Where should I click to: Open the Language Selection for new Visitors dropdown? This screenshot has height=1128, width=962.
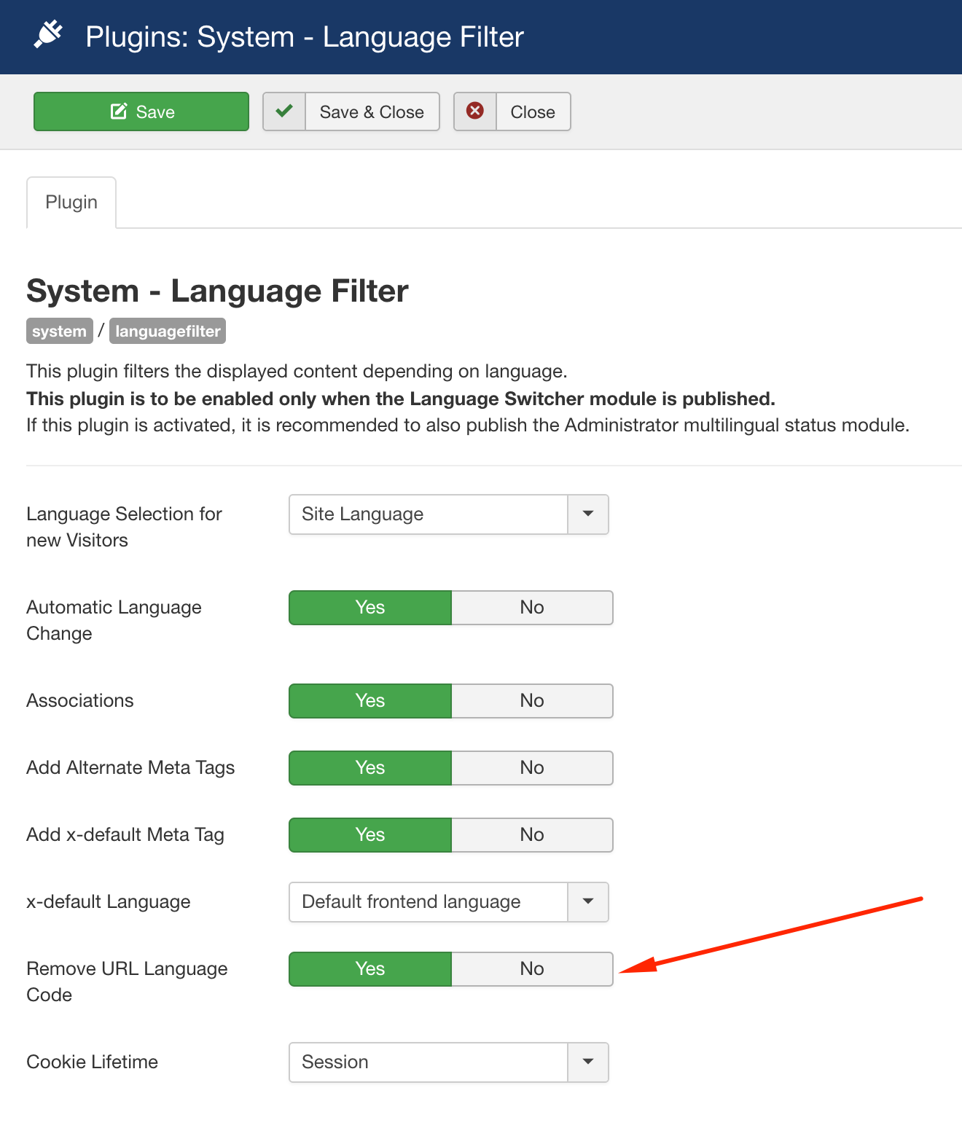(x=448, y=514)
